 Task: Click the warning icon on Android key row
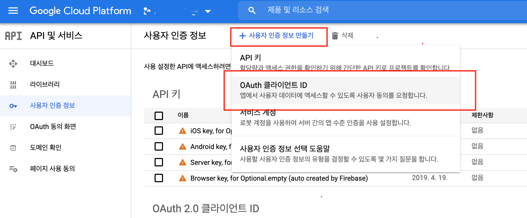point(183,147)
